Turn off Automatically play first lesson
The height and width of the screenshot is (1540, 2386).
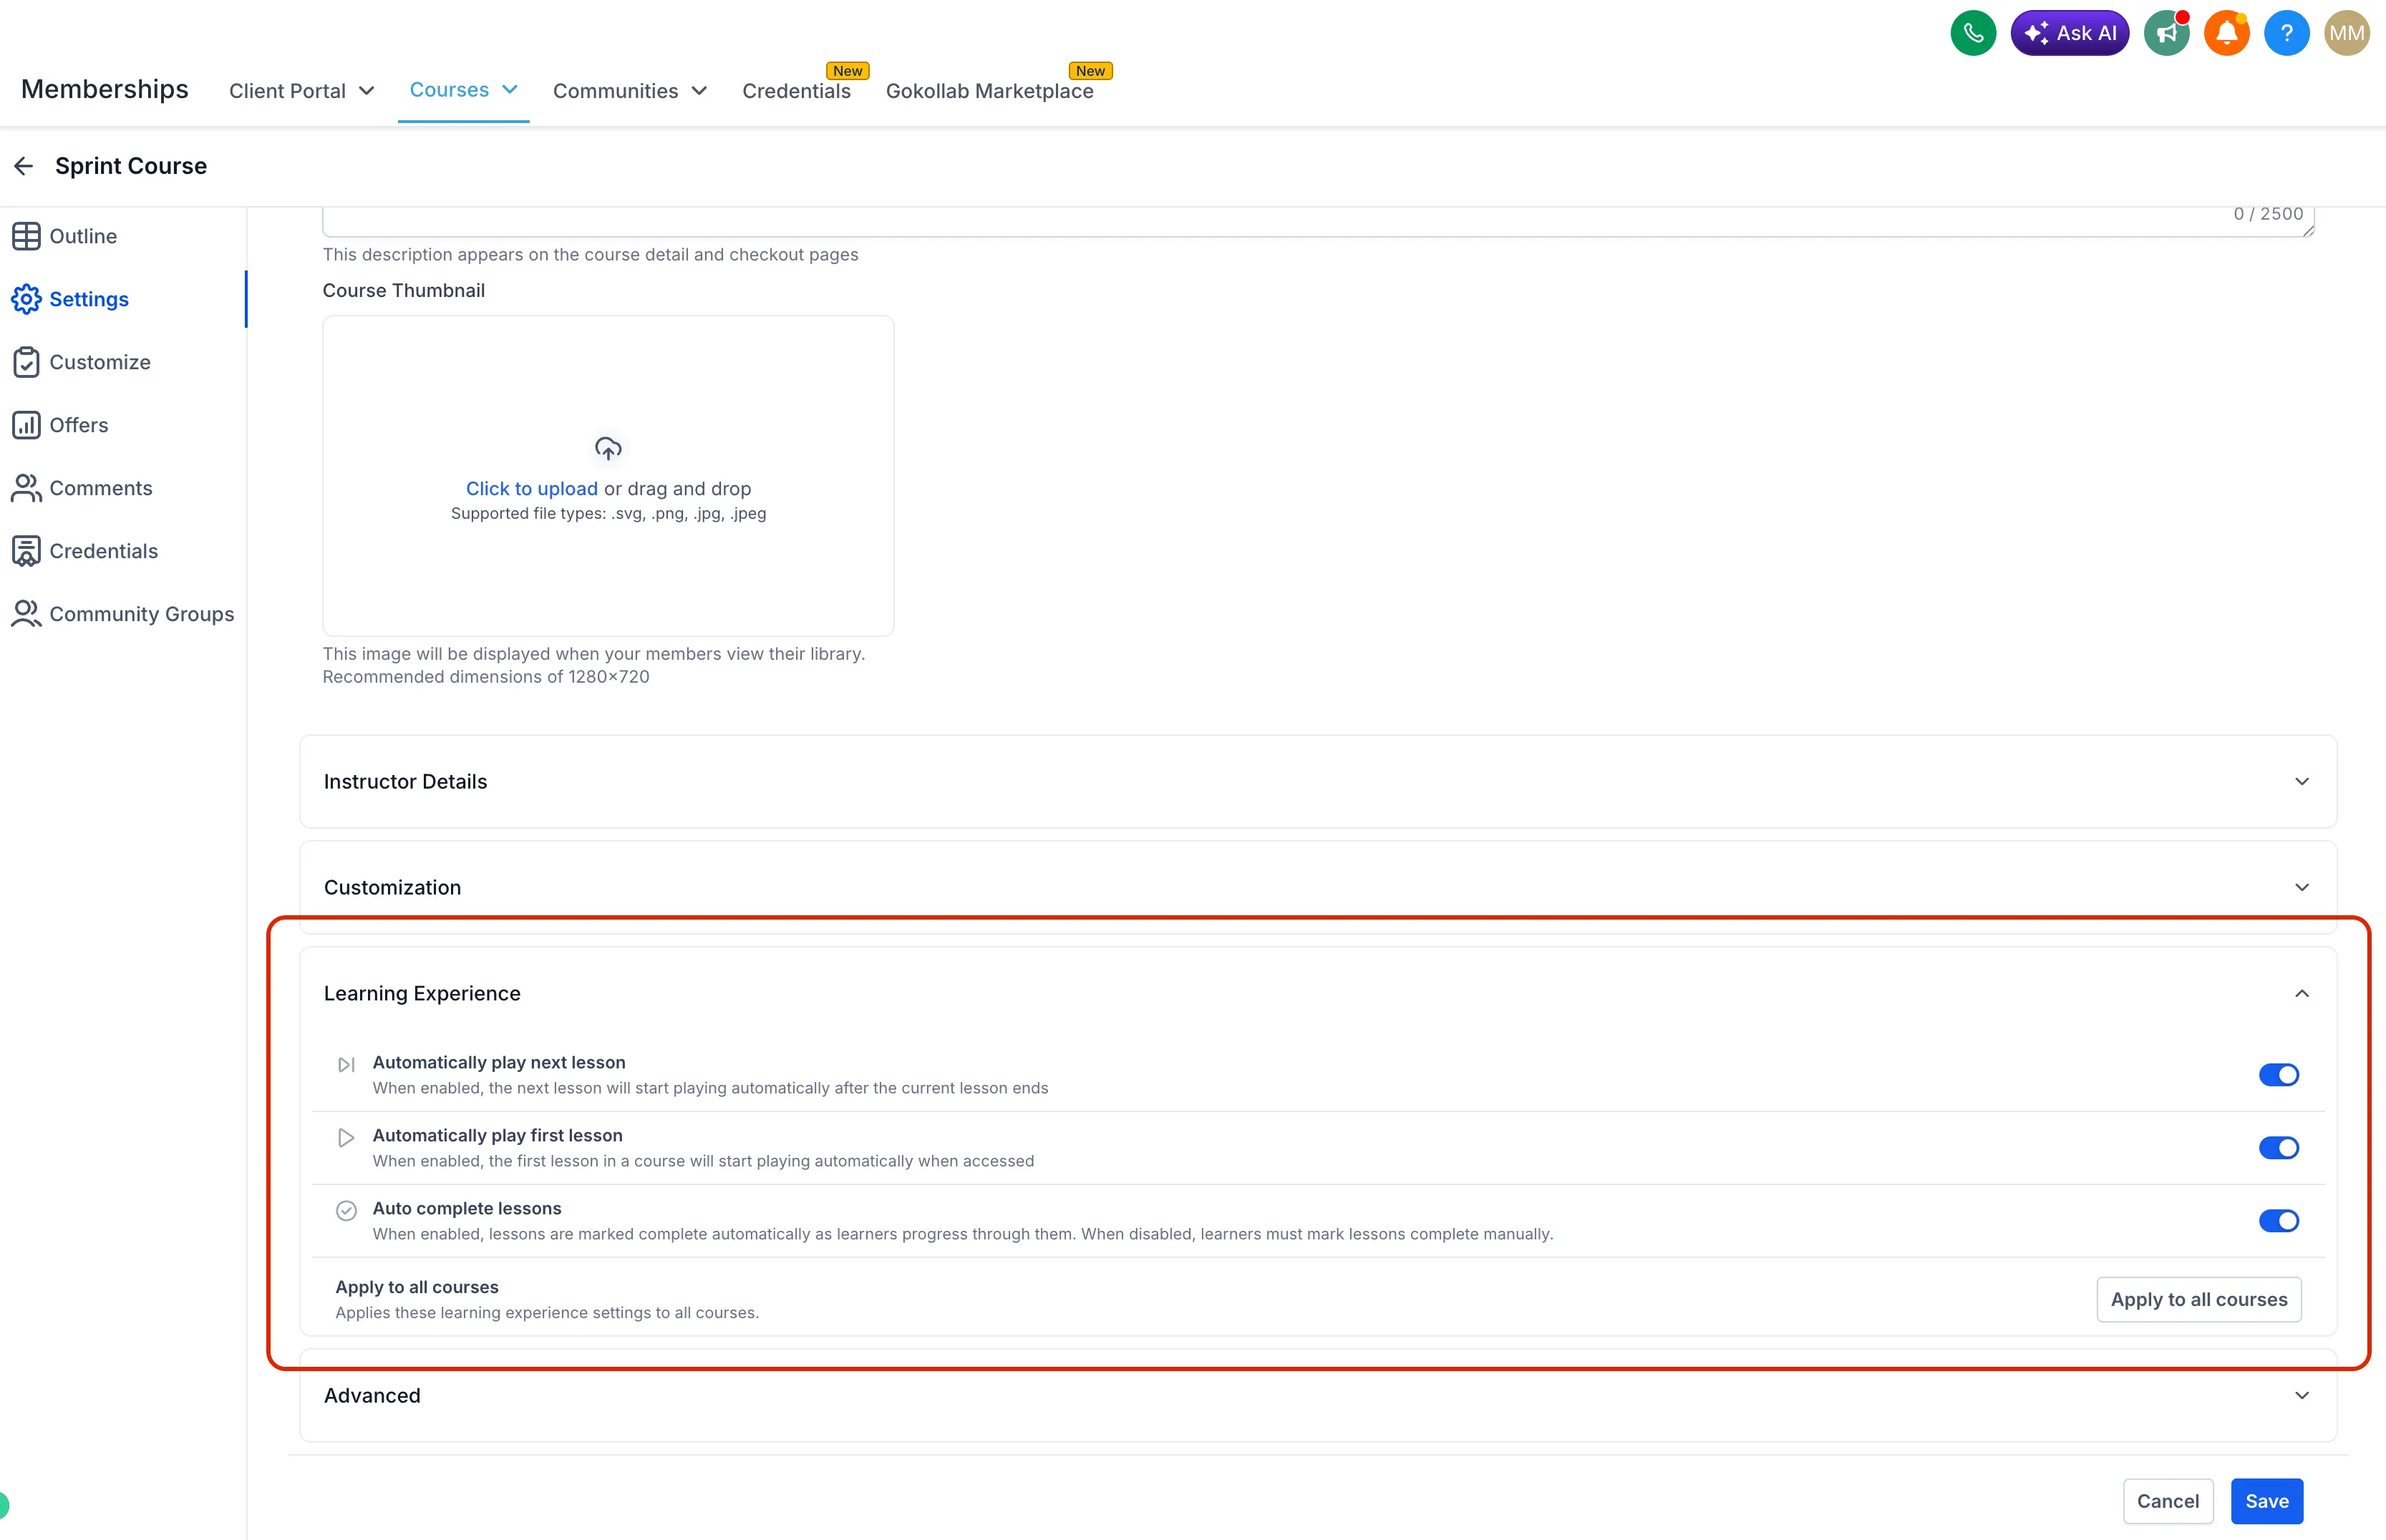tap(2279, 1147)
